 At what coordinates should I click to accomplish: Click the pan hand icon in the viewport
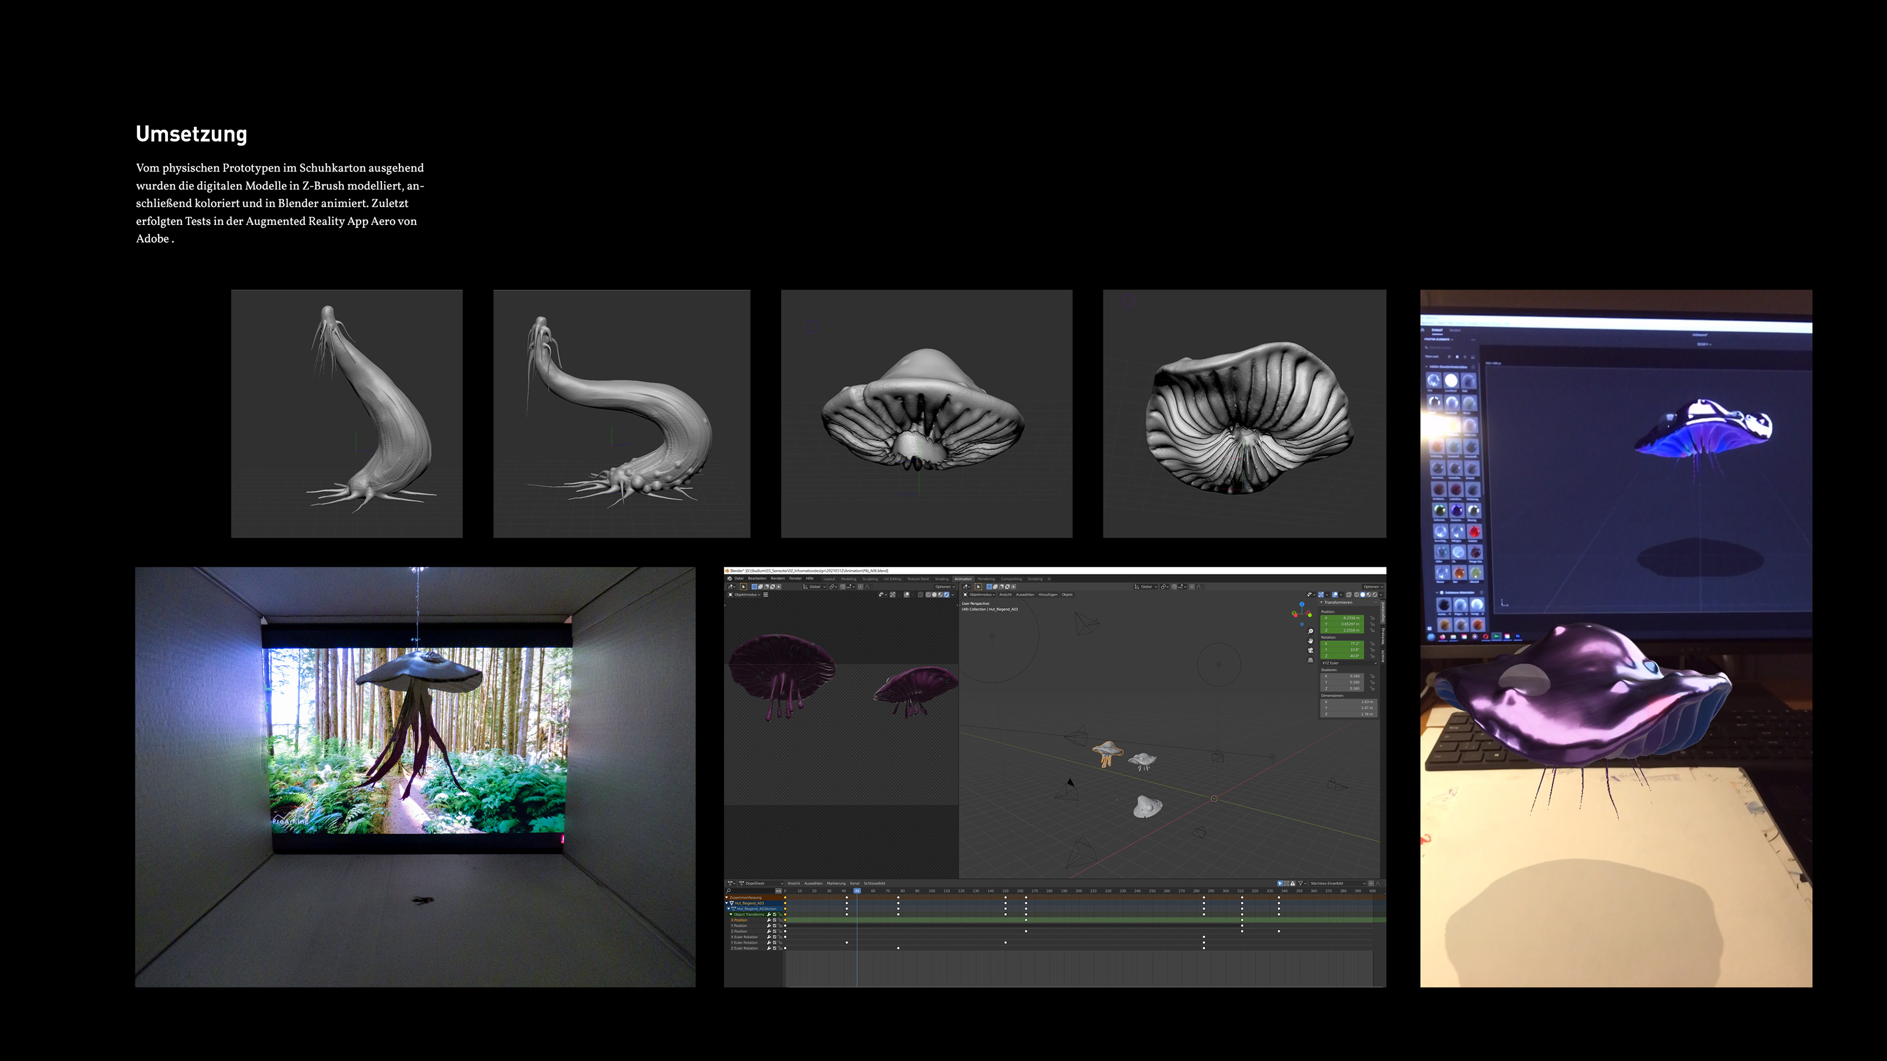(1311, 642)
